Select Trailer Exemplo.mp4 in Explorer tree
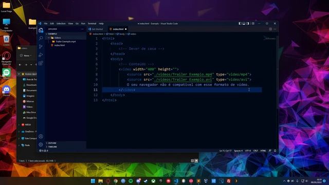This screenshot has width=329, height=185. tap(66, 42)
